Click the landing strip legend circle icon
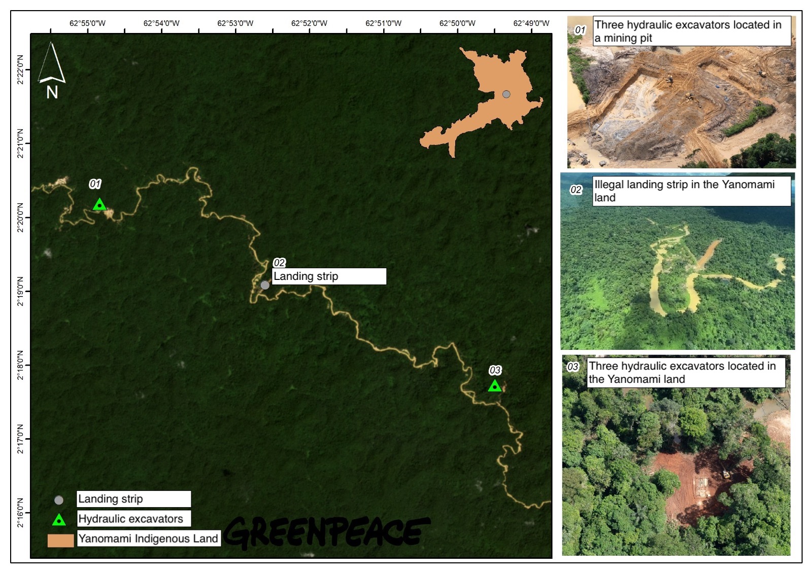 pos(59,500)
